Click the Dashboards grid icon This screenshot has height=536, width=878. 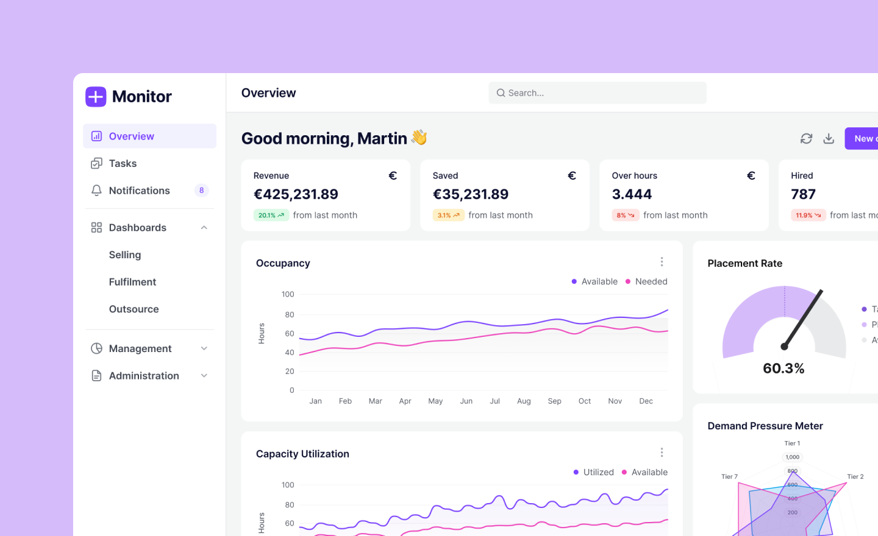point(96,227)
